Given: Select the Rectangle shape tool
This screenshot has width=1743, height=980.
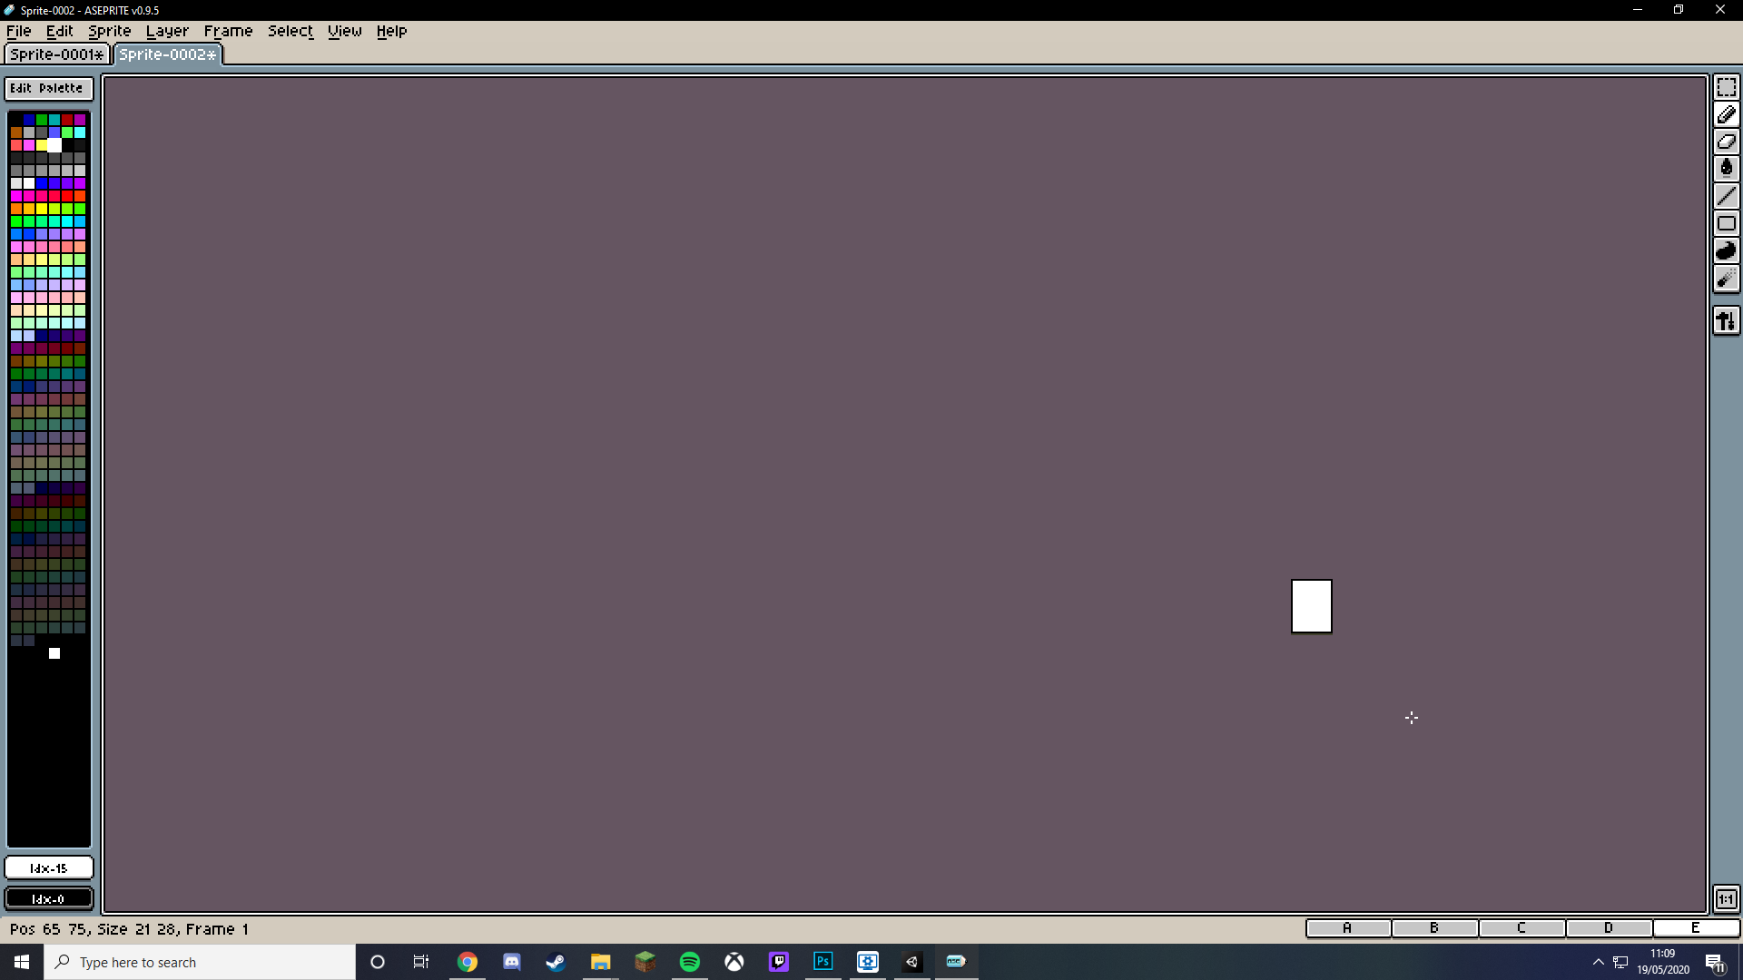Looking at the screenshot, I should click(1726, 223).
